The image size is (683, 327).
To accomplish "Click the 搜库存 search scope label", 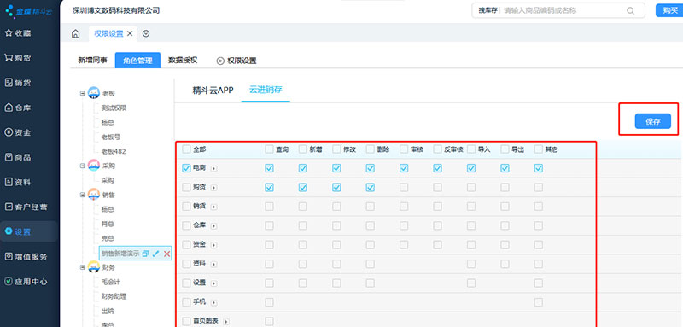I will point(487,11).
